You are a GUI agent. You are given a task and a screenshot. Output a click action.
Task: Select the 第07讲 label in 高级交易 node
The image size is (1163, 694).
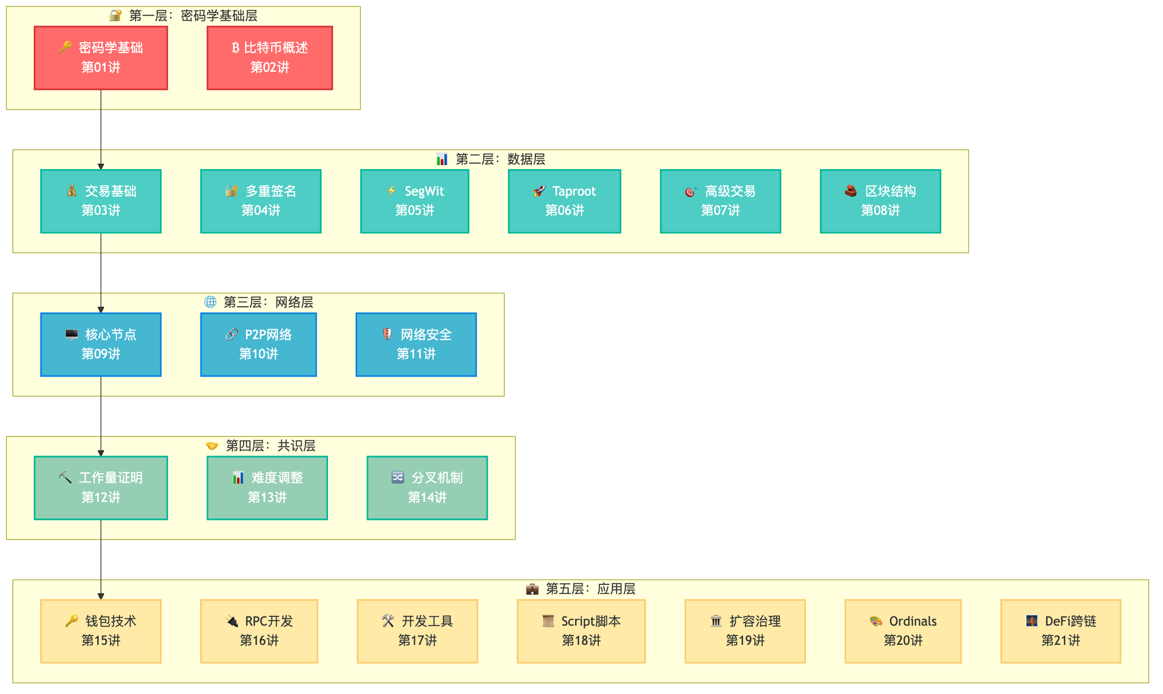pos(720,210)
